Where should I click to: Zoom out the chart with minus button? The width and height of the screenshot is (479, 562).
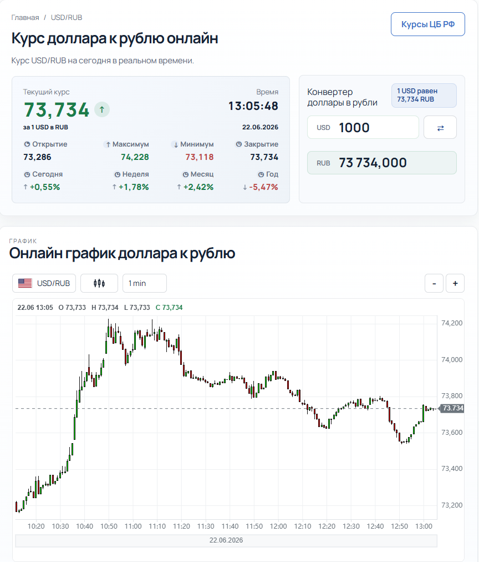434,283
